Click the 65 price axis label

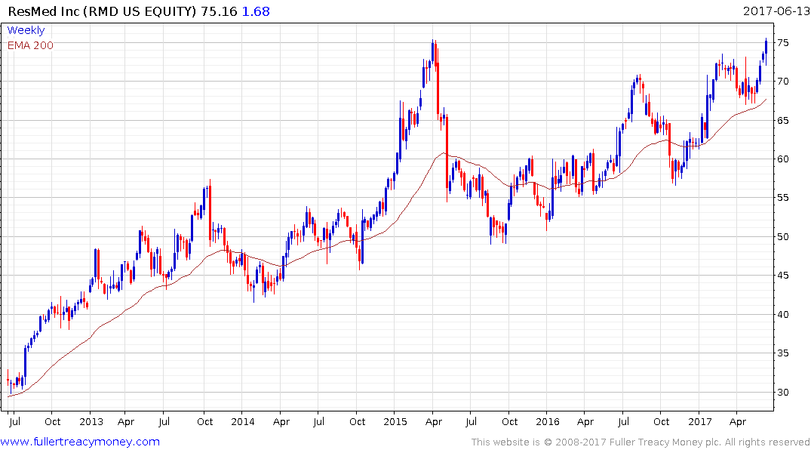pos(783,121)
